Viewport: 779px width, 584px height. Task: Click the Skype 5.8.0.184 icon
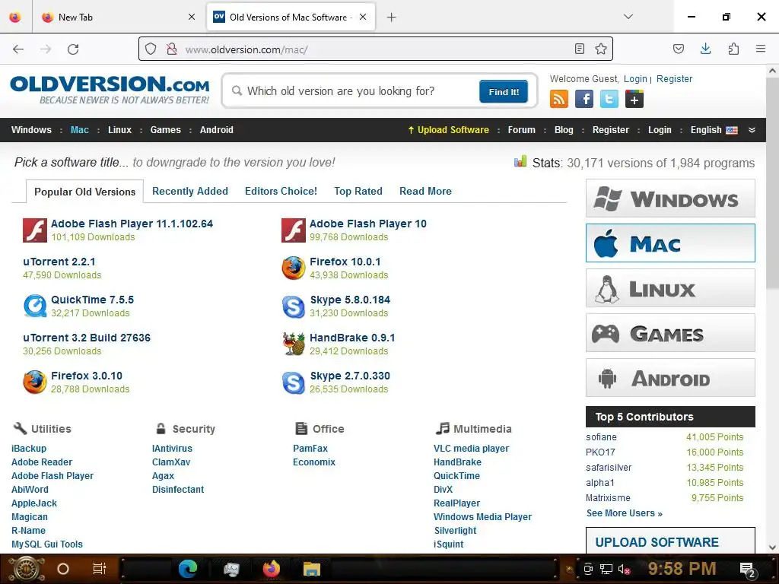click(294, 306)
